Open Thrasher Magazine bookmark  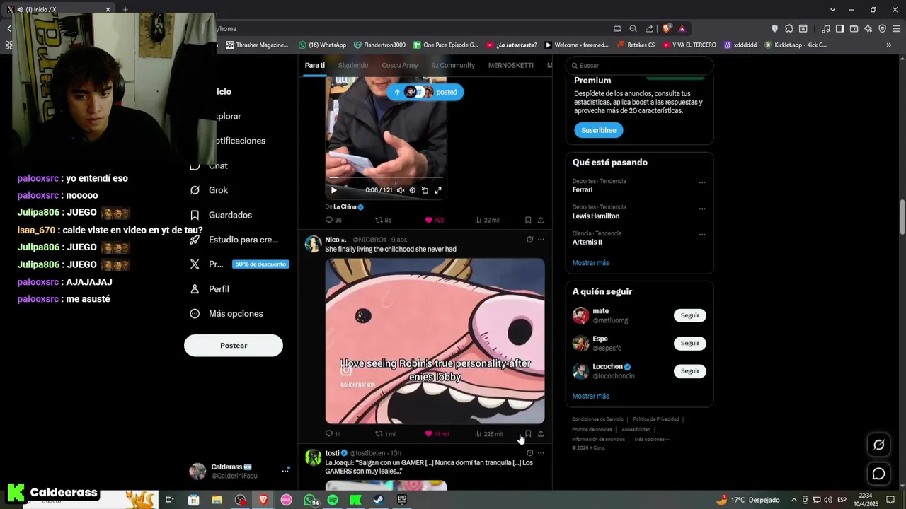(x=257, y=45)
